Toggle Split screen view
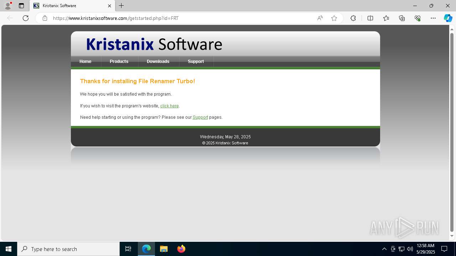Image resolution: width=456 pixels, height=256 pixels. pyautogui.click(x=370, y=18)
